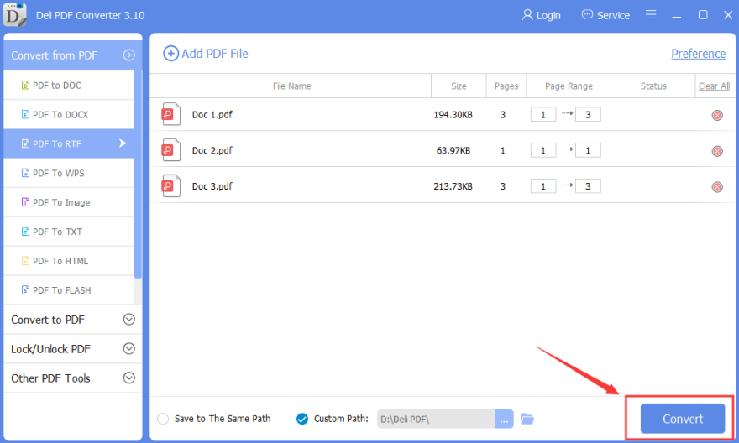The image size is (739, 443).
Task: Click the Deli PDF Converter app logo
Action: [x=14, y=14]
